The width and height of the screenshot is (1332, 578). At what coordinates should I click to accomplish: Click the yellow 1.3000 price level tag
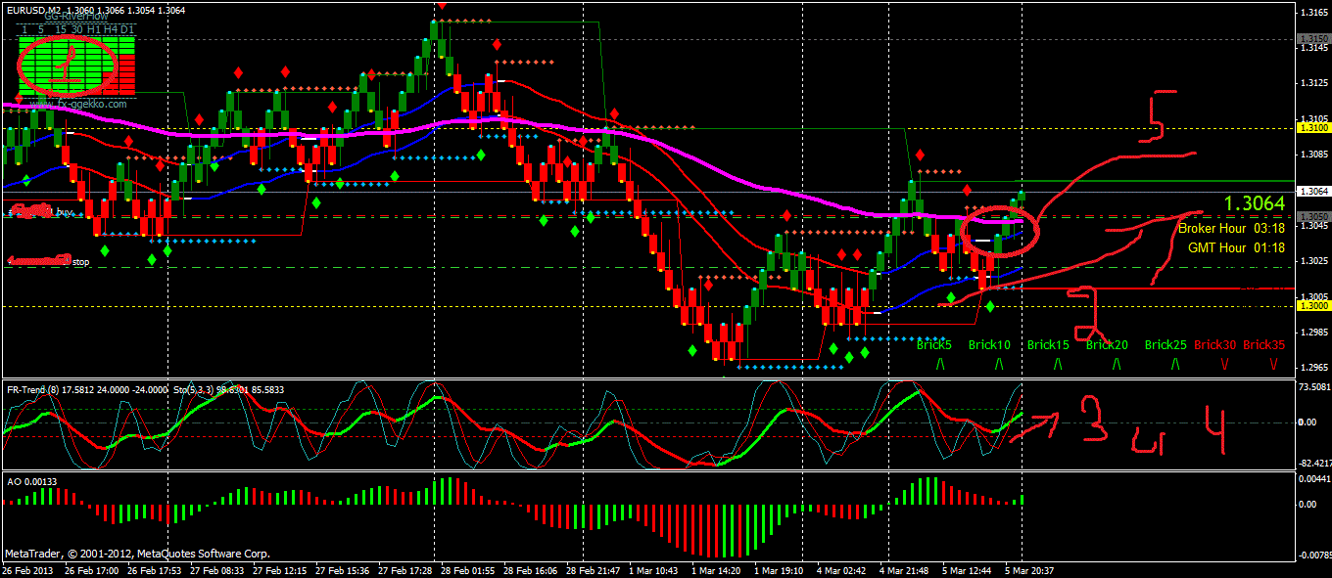point(1312,306)
